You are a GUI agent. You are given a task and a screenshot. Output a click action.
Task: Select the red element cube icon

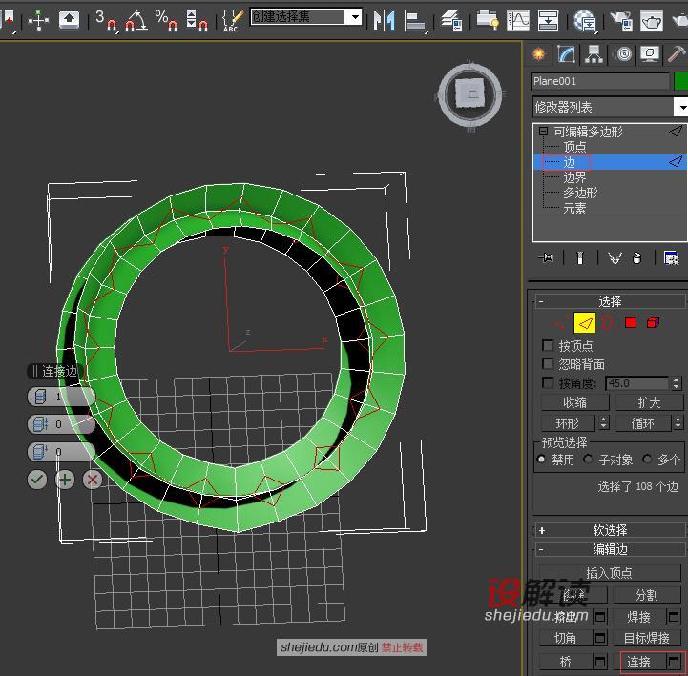653,323
